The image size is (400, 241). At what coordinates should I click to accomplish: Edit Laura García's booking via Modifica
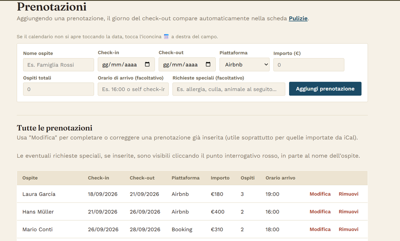coord(320,194)
